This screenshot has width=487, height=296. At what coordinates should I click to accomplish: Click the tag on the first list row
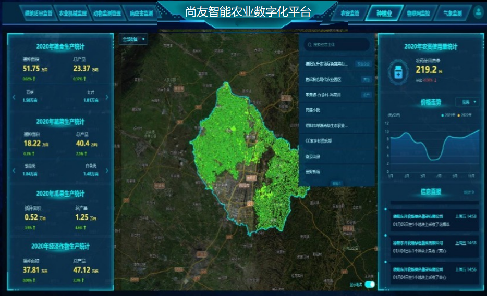coord(363,64)
